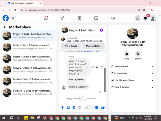
Task: Reload the page
Action: (15, 10)
